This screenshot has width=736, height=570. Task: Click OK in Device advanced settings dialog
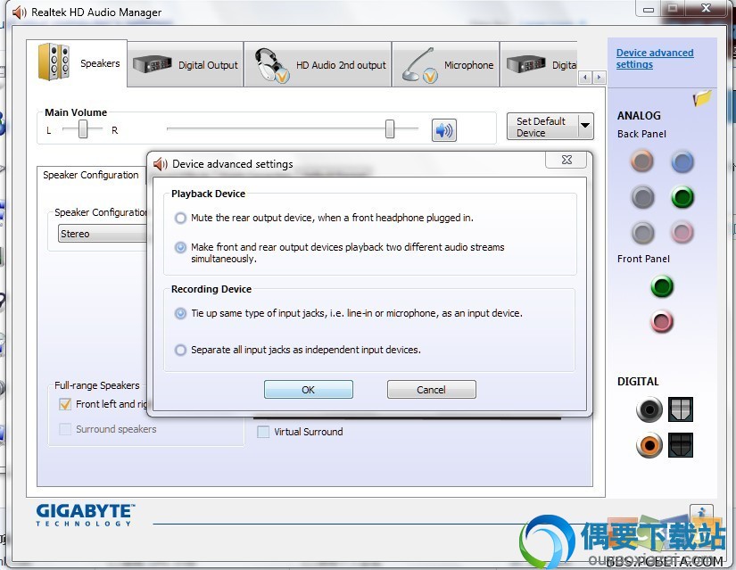click(x=309, y=390)
